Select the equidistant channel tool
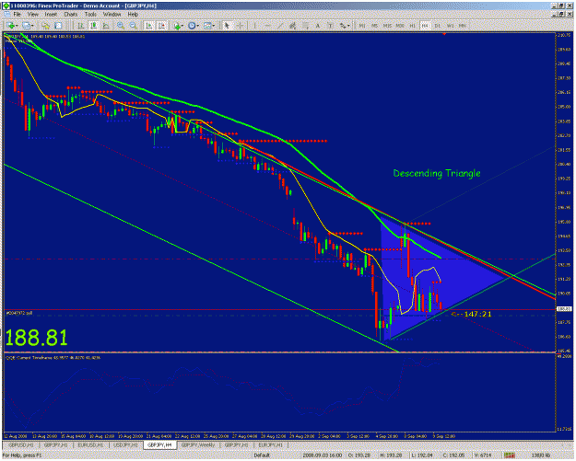Screen dimensions: 576x461 click(292, 26)
